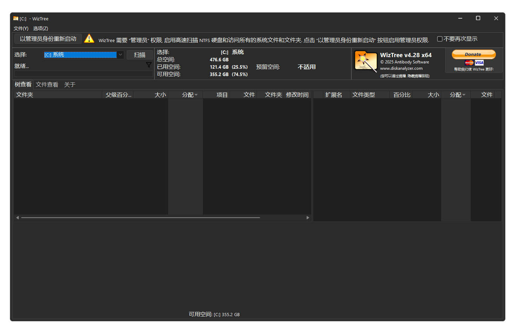516x334 pixels.
Task: Click the orange Donate button
Action: point(474,54)
